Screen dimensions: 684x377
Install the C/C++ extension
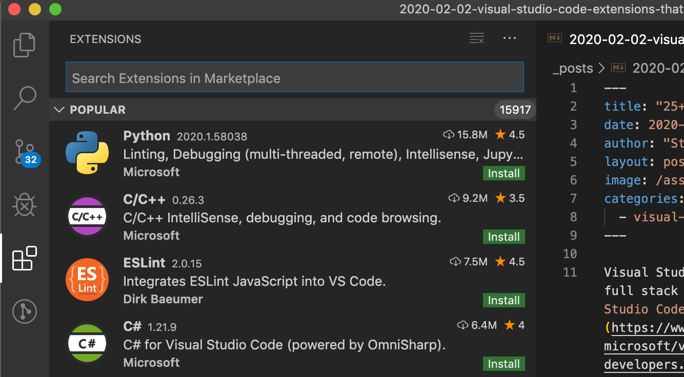[x=504, y=237]
